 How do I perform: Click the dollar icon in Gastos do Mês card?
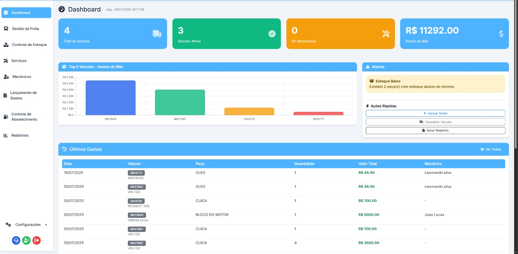[x=501, y=34]
